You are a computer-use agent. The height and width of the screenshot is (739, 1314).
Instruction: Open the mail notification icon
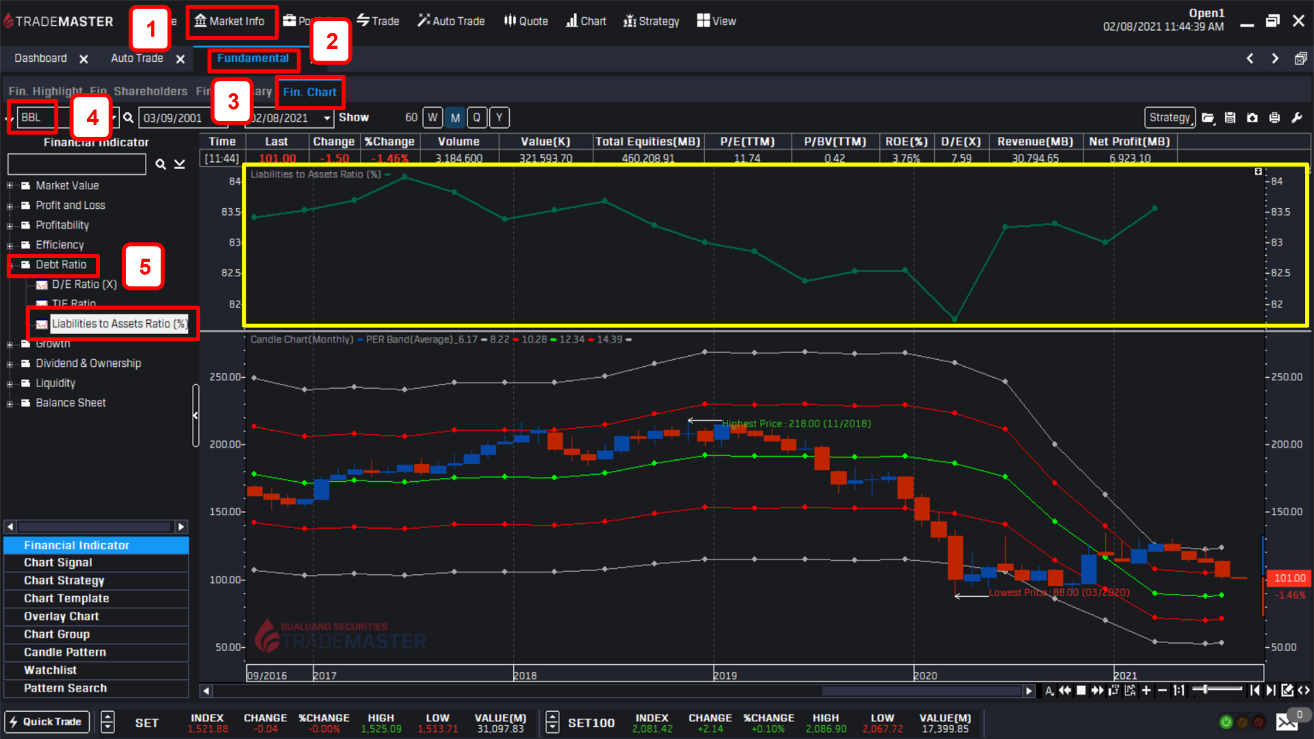click(x=1286, y=722)
